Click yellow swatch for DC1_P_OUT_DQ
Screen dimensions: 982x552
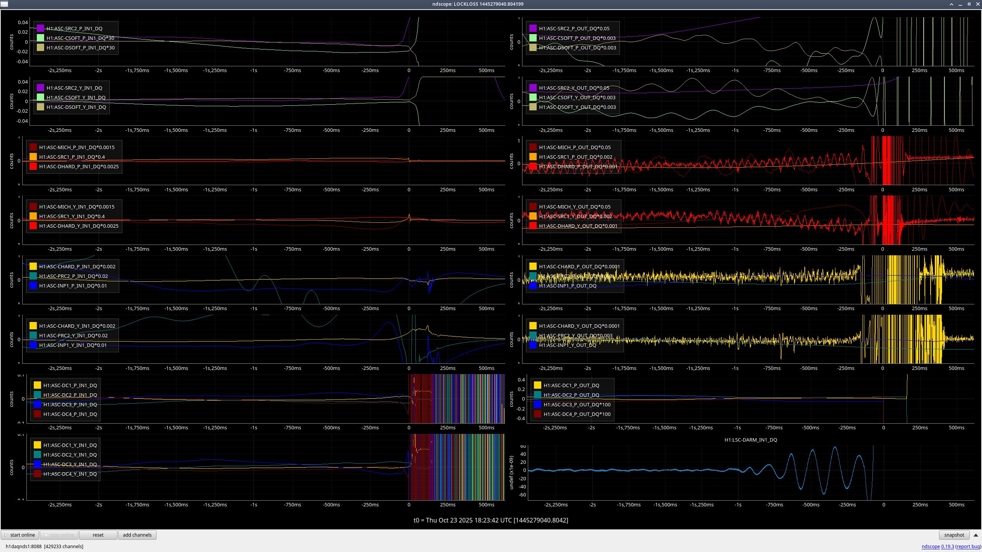pos(537,385)
